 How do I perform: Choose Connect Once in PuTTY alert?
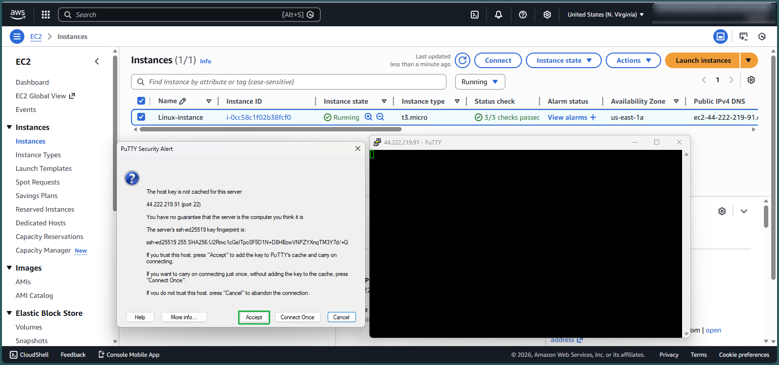coord(297,317)
